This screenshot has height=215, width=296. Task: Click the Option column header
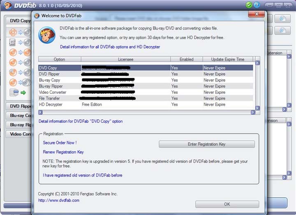point(60,59)
